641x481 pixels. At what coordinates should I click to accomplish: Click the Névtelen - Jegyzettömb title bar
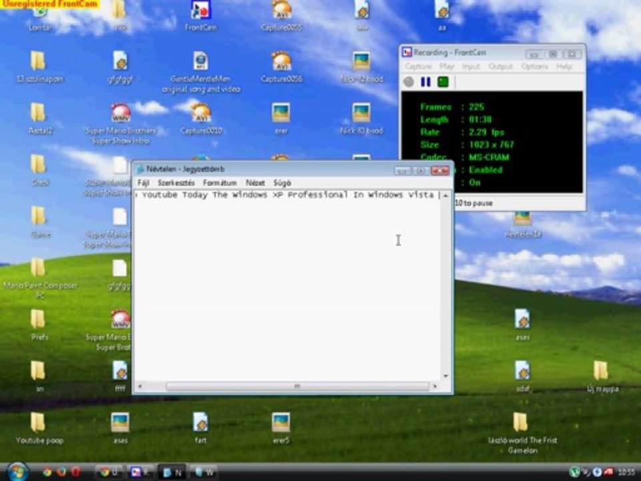pos(262,169)
